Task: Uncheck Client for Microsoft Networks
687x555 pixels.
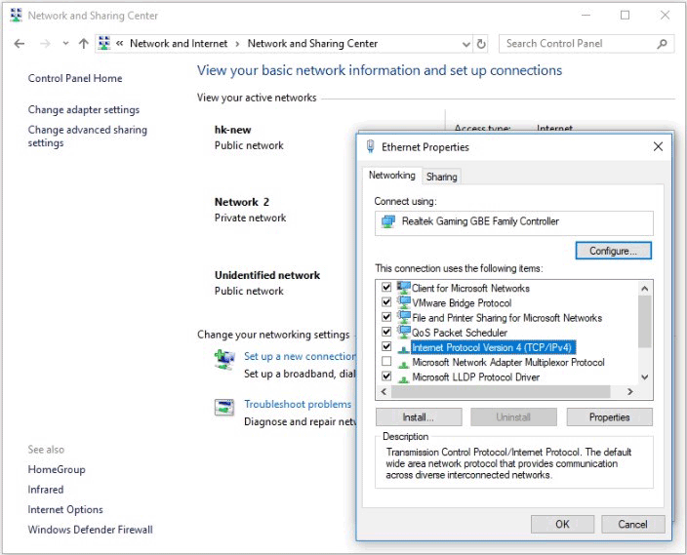Action: (386, 287)
